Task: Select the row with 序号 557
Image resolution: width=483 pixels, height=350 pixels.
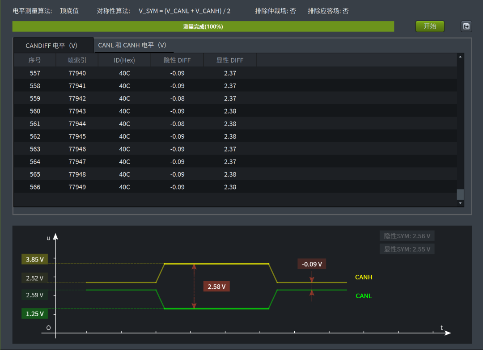Action: (x=235, y=73)
